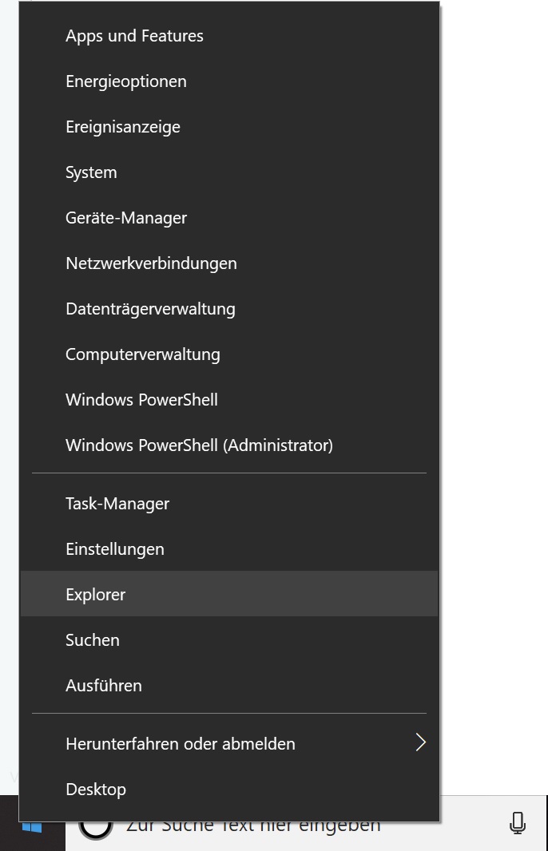Click the highlighted Explorer entry

(96, 595)
